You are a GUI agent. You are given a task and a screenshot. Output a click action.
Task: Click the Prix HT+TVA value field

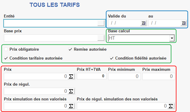[92, 76]
